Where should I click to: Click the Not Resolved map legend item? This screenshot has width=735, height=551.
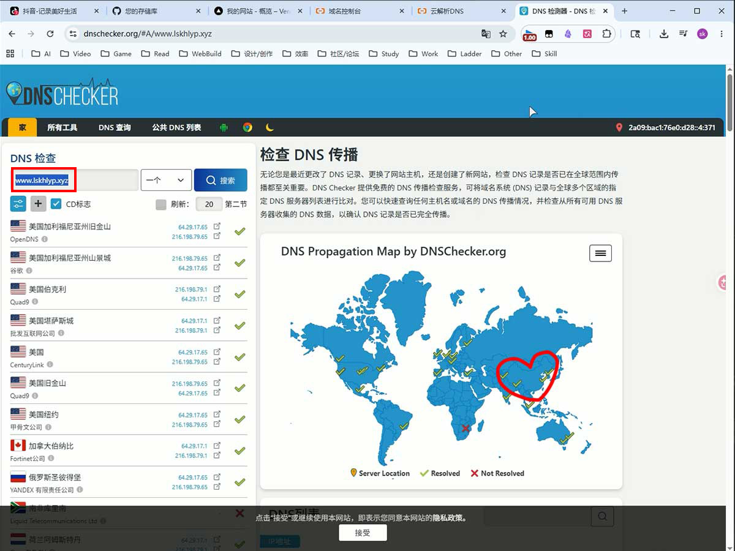click(497, 473)
